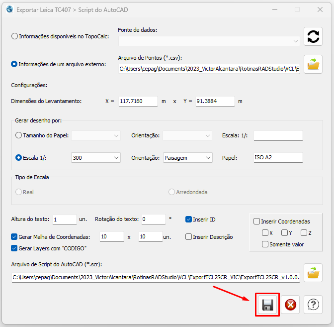Toggle 'Gerar Malha de Coordenadas' checkbox

[14, 237]
